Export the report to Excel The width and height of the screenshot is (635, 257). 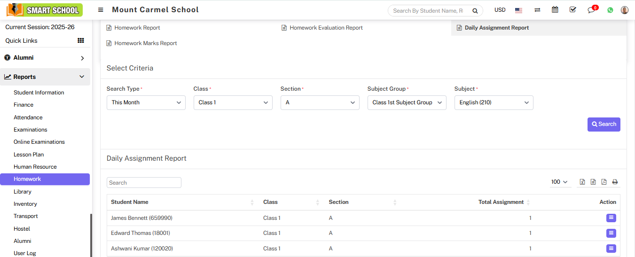[x=582, y=182]
